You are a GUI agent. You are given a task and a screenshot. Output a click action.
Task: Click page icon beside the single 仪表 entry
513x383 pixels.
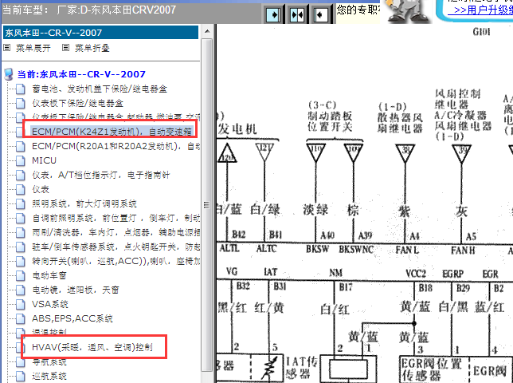pyautogui.click(x=20, y=189)
